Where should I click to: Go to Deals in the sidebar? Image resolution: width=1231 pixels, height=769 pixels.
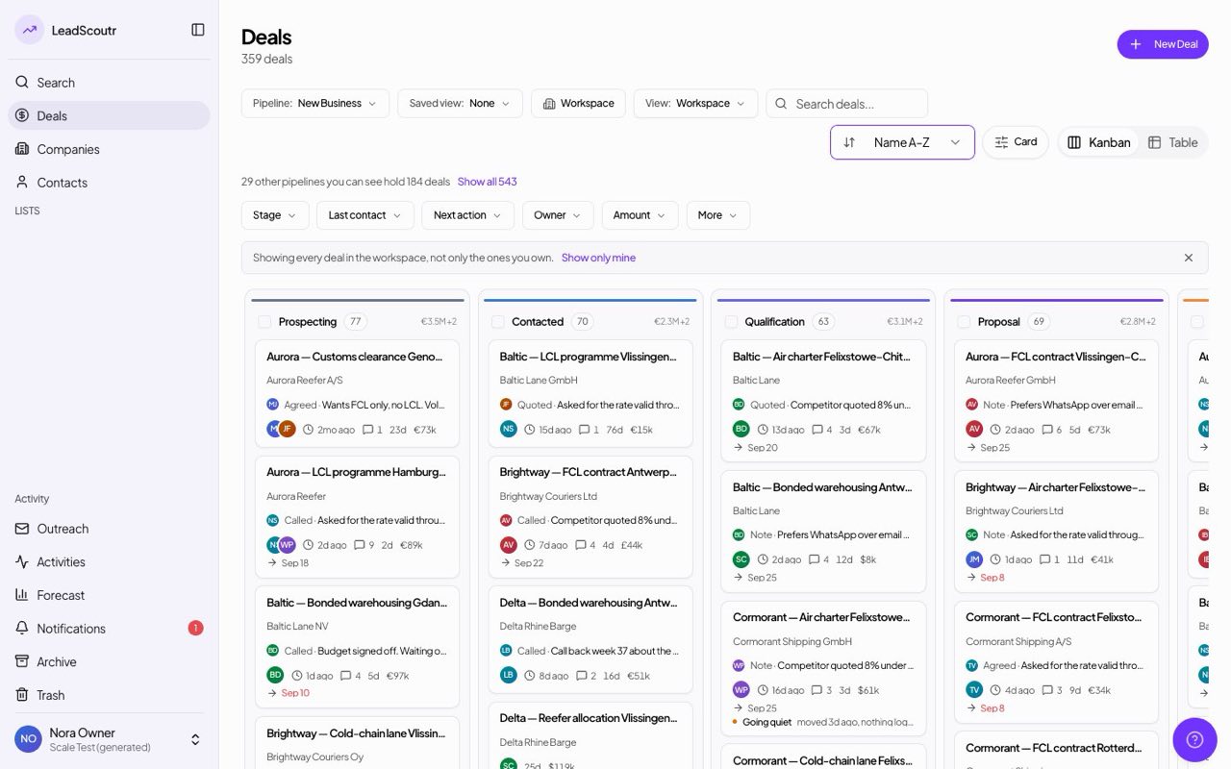pyautogui.click(x=109, y=115)
